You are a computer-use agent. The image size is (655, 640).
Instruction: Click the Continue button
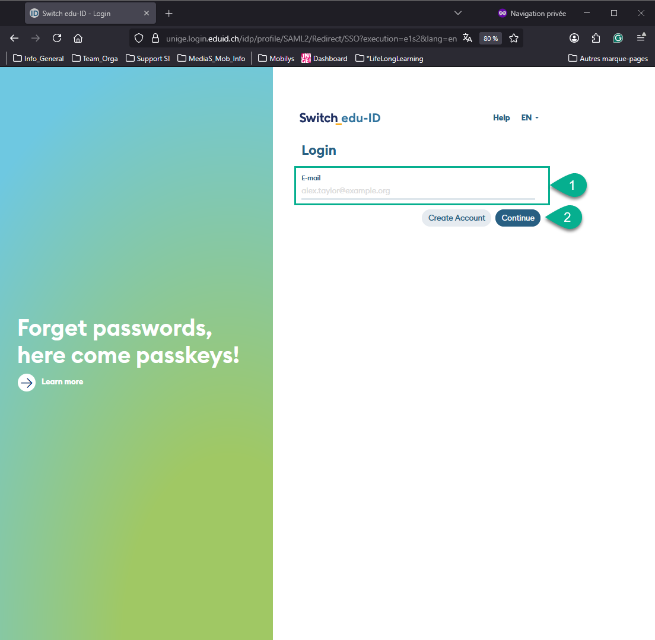pos(518,218)
